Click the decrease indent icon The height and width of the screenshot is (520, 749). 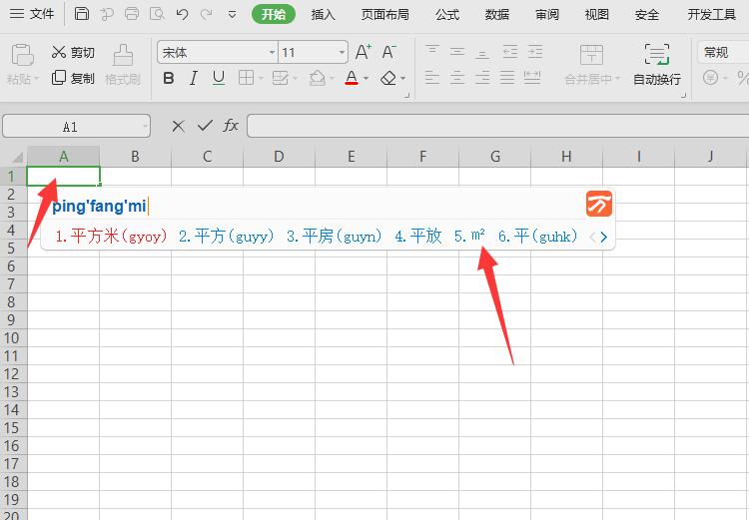(x=509, y=52)
